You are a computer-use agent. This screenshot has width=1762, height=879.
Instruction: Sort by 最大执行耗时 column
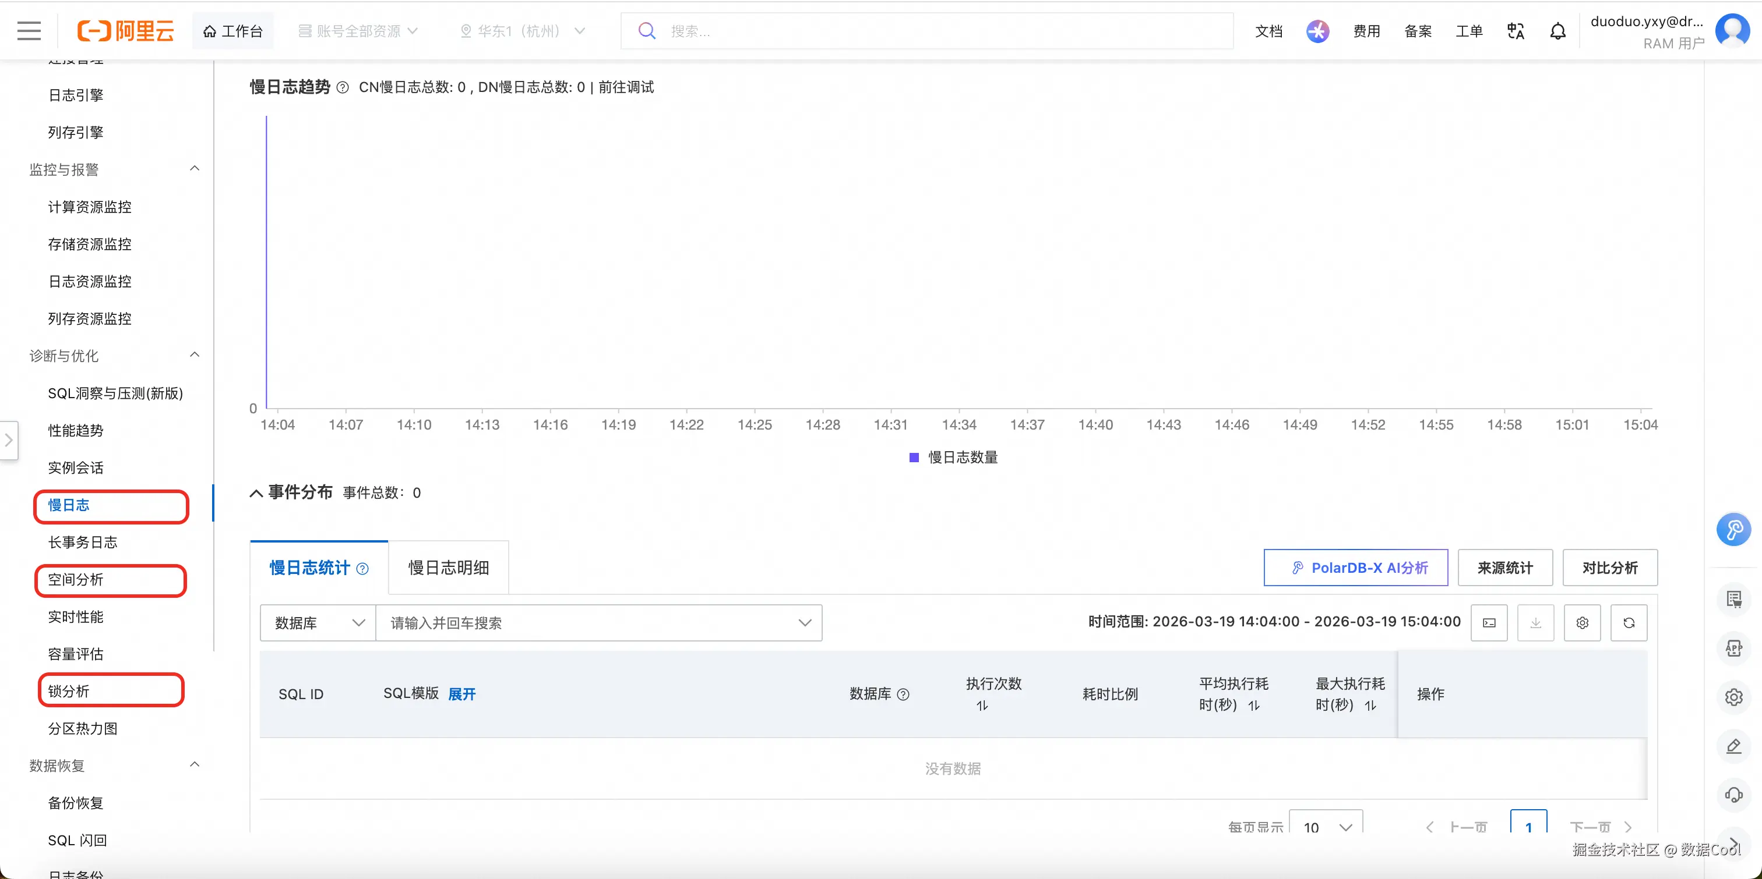click(1370, 706)
